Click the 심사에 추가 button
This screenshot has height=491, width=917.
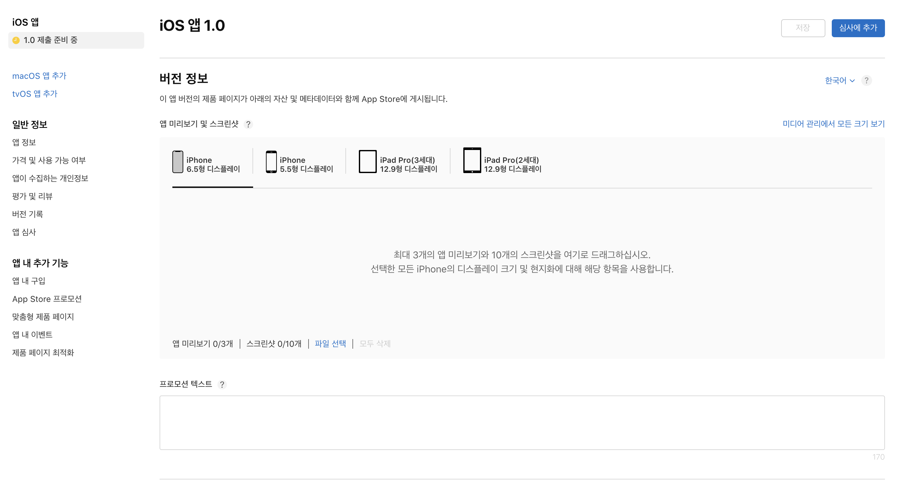(x=857, y=28)
